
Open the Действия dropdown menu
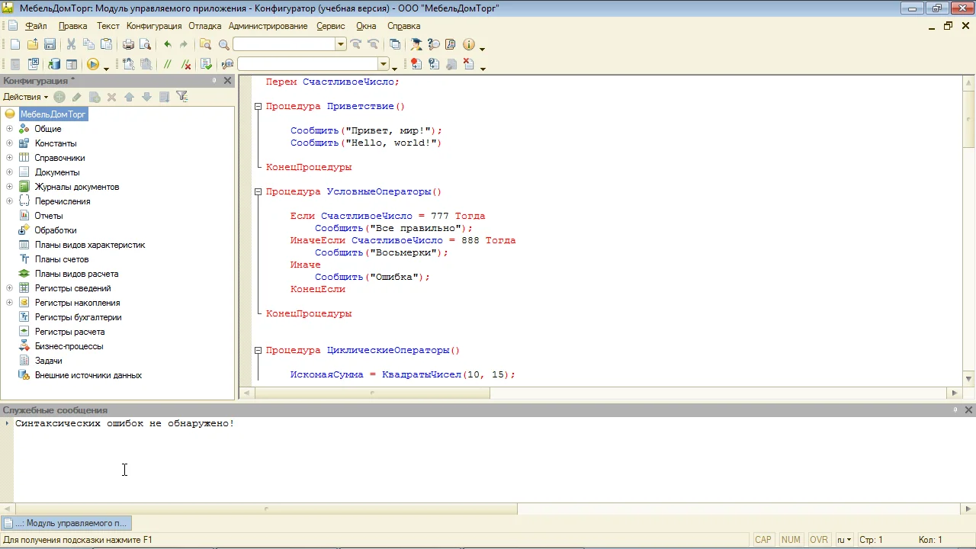(x=25, y=97)
